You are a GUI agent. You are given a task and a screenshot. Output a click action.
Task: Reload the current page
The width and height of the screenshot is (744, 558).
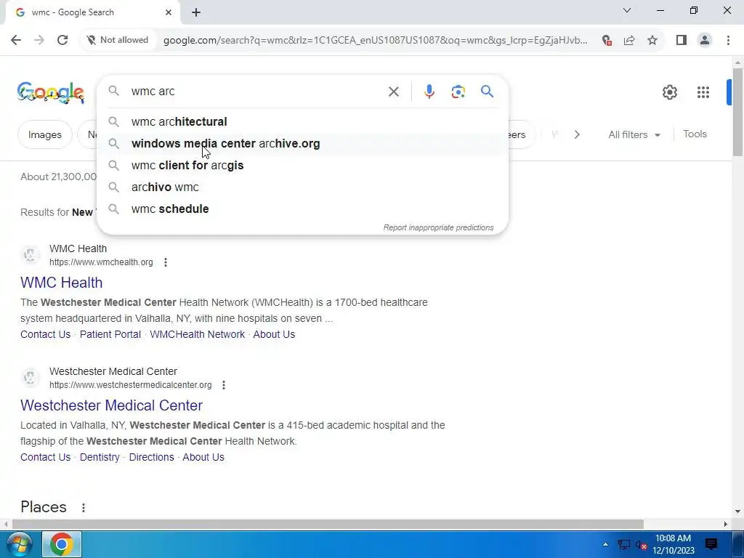[x=62, y=41]
